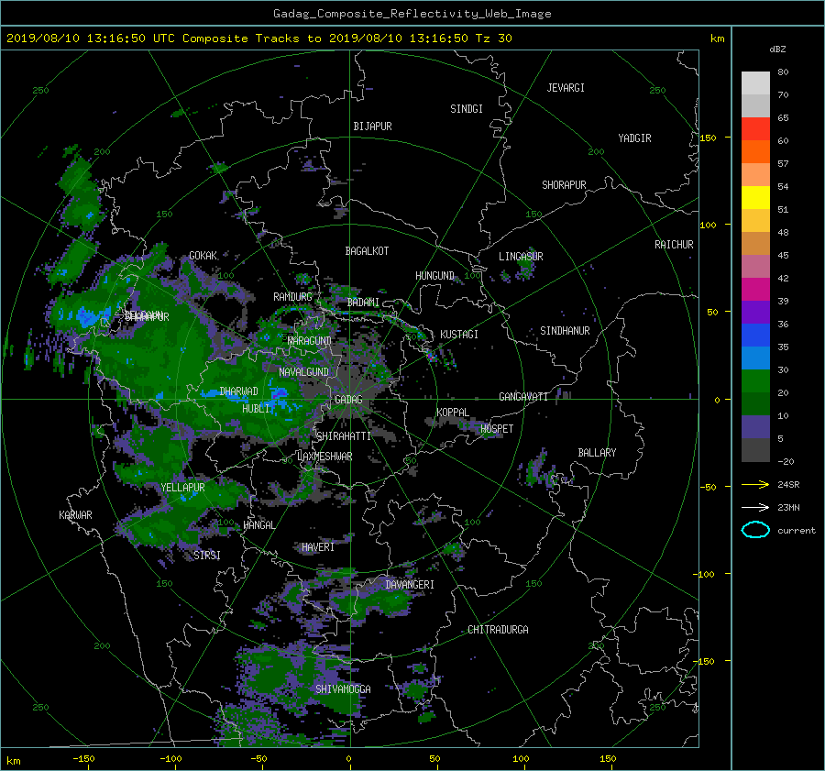
Task: Select the LINGASUR city label
Action: [521, 257]
